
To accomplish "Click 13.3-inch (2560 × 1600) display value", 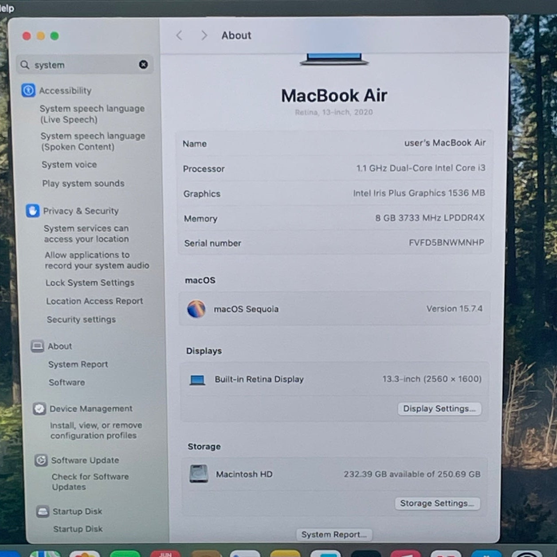I will point(432,379).
